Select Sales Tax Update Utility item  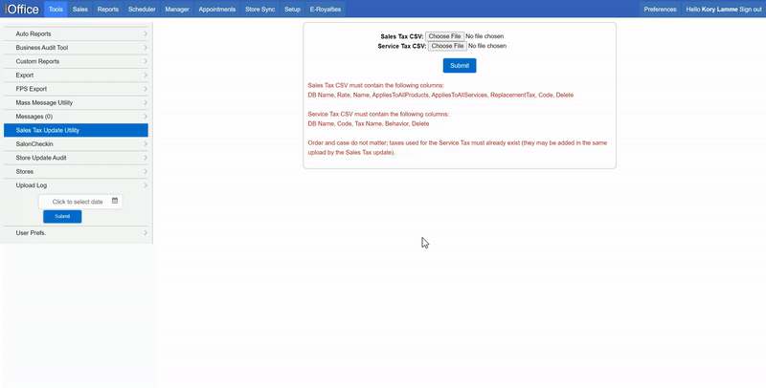tap(76, 130)
